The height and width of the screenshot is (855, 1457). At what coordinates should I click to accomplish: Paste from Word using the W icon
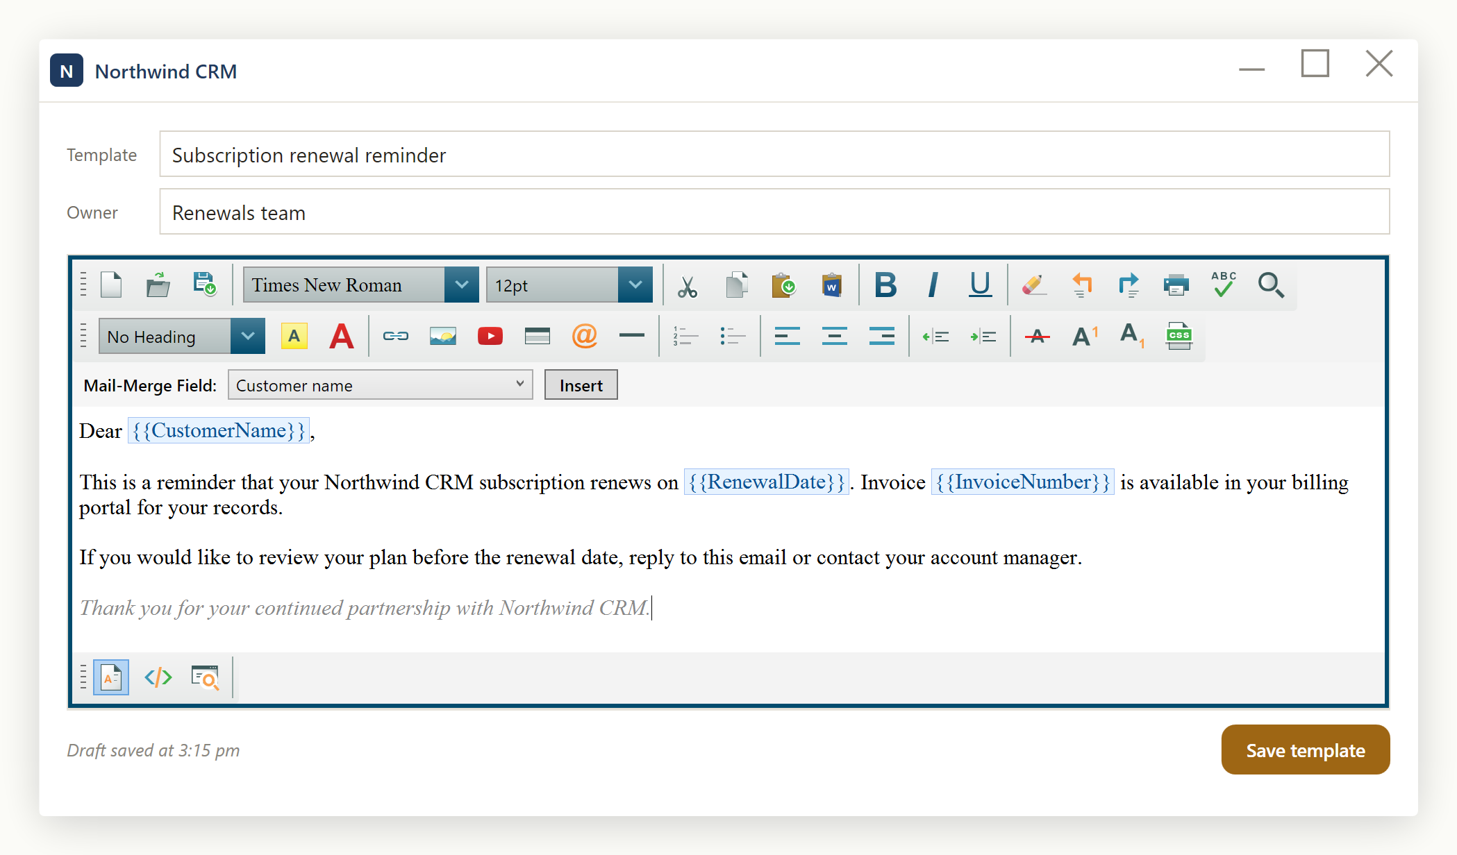[831, 285]
